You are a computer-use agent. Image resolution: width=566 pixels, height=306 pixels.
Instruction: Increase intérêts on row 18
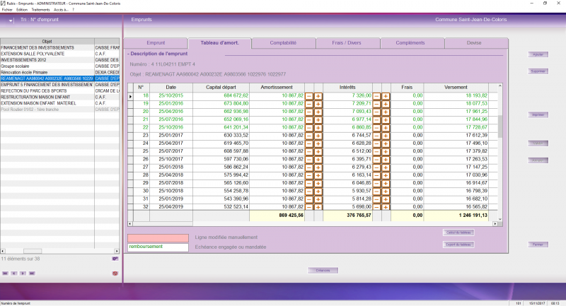(386, 96)
